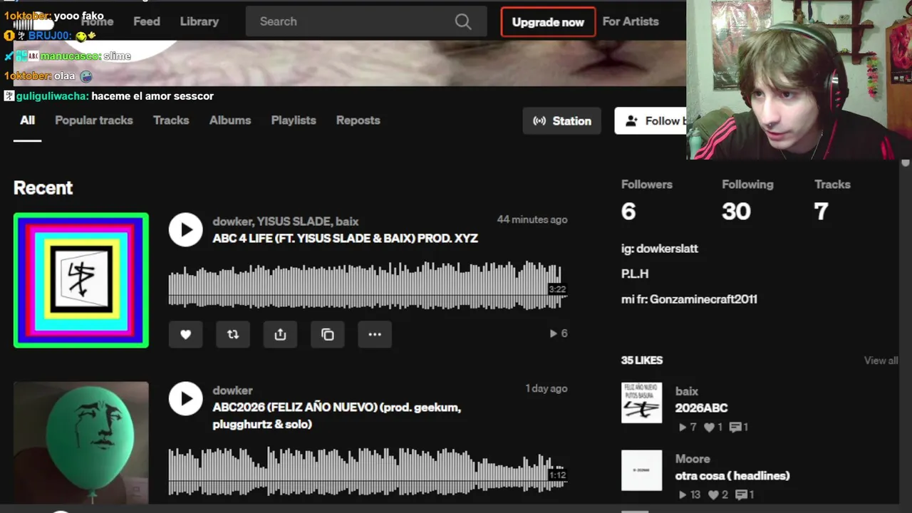Switch to Popular tracks tab

(x=94, y=120)
